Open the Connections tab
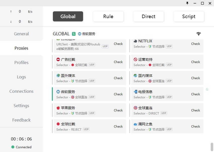Viewport: 214px width, 152px height. tap(21, 91)
